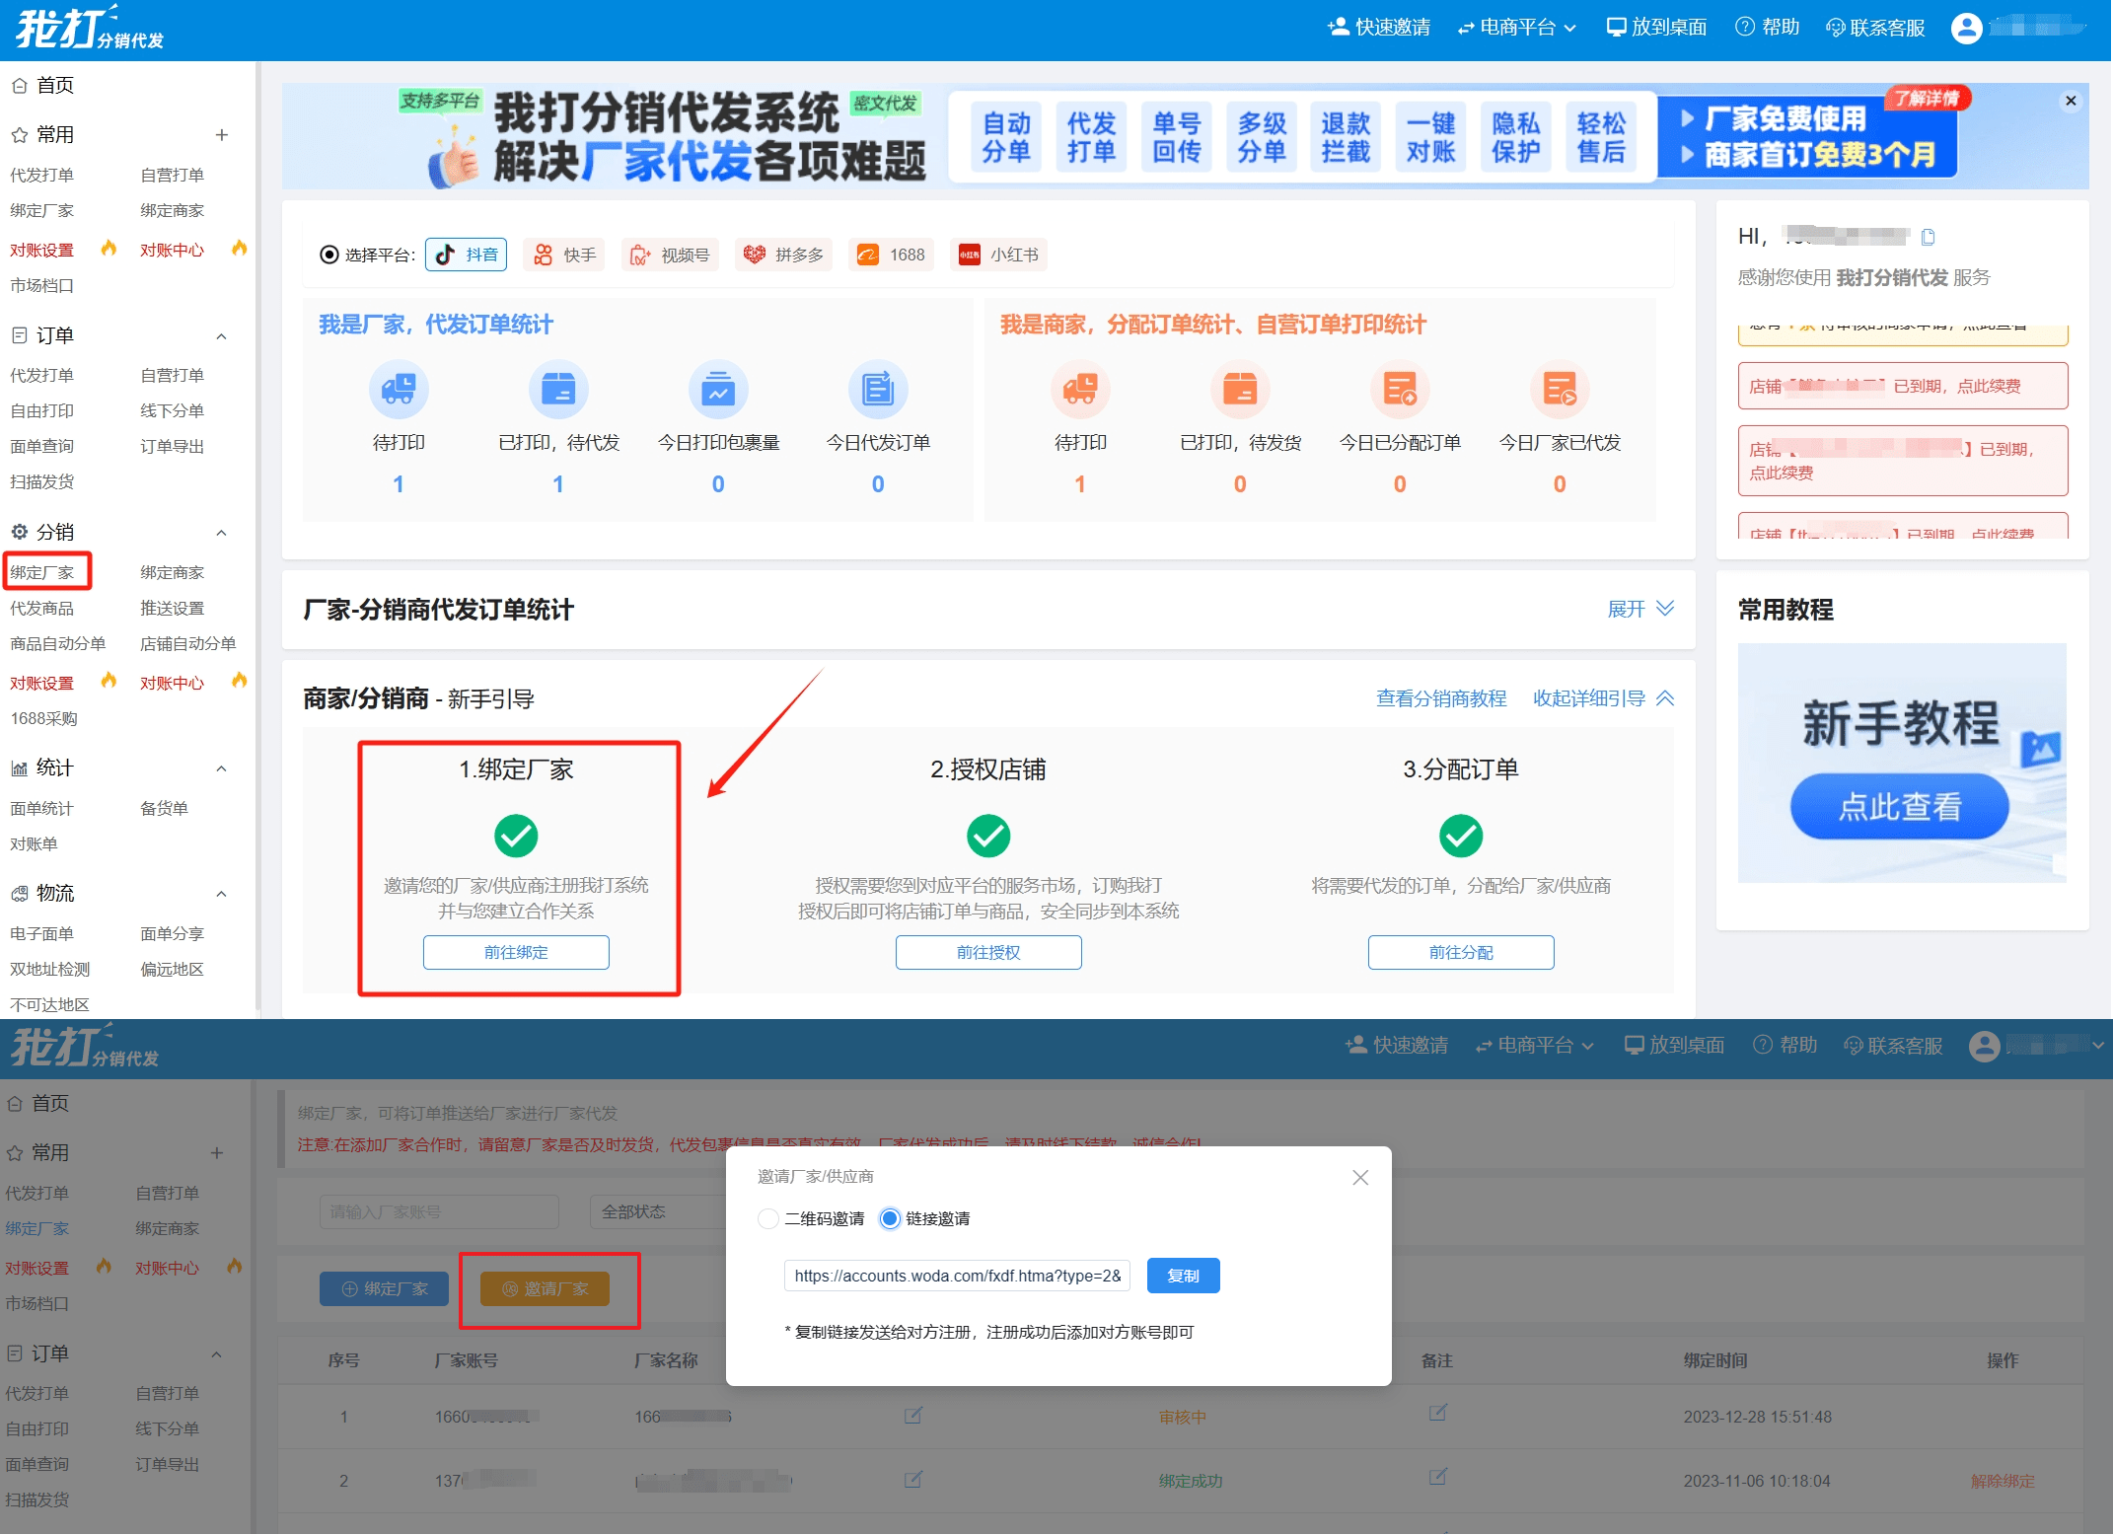Click the 今日代发订单 document icon

[878, 390]
